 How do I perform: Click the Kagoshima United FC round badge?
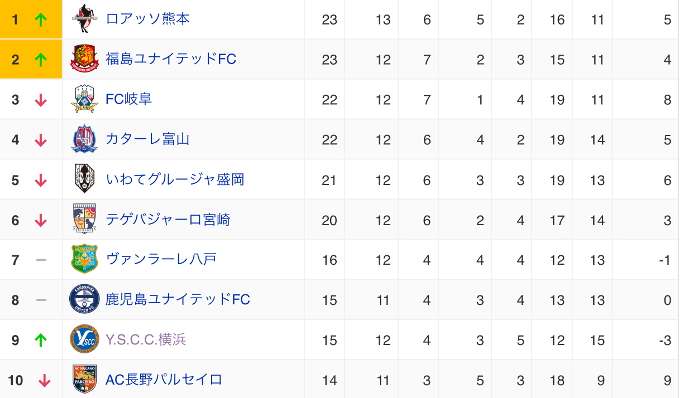85,299
